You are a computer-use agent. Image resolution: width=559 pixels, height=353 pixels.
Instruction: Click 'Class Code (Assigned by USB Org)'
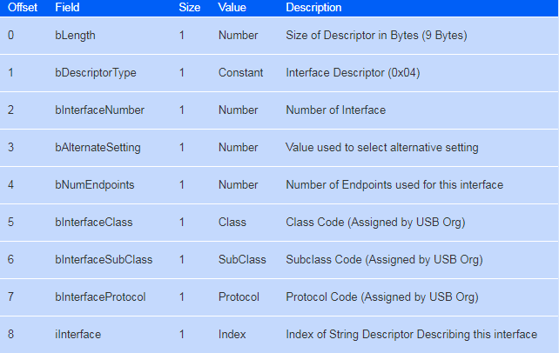pyautogui.click(x=376, y=223)
